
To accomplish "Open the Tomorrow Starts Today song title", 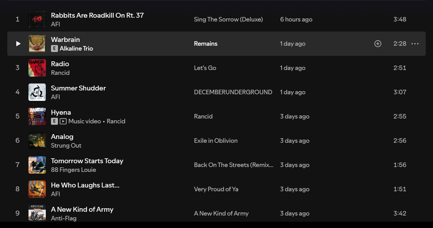I will (x=87, y=161).
